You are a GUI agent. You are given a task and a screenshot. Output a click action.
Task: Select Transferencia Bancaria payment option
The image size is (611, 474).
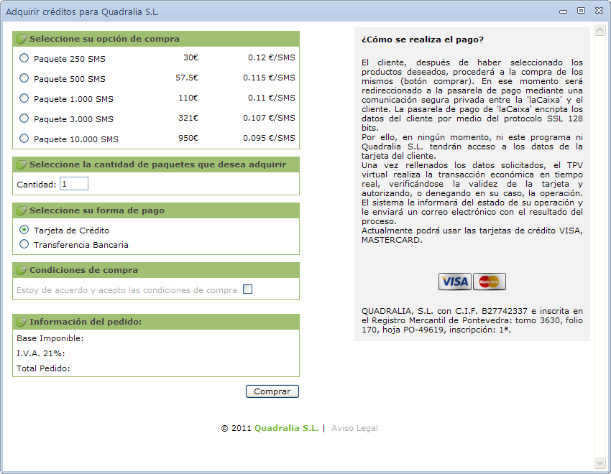coord(24,244)
